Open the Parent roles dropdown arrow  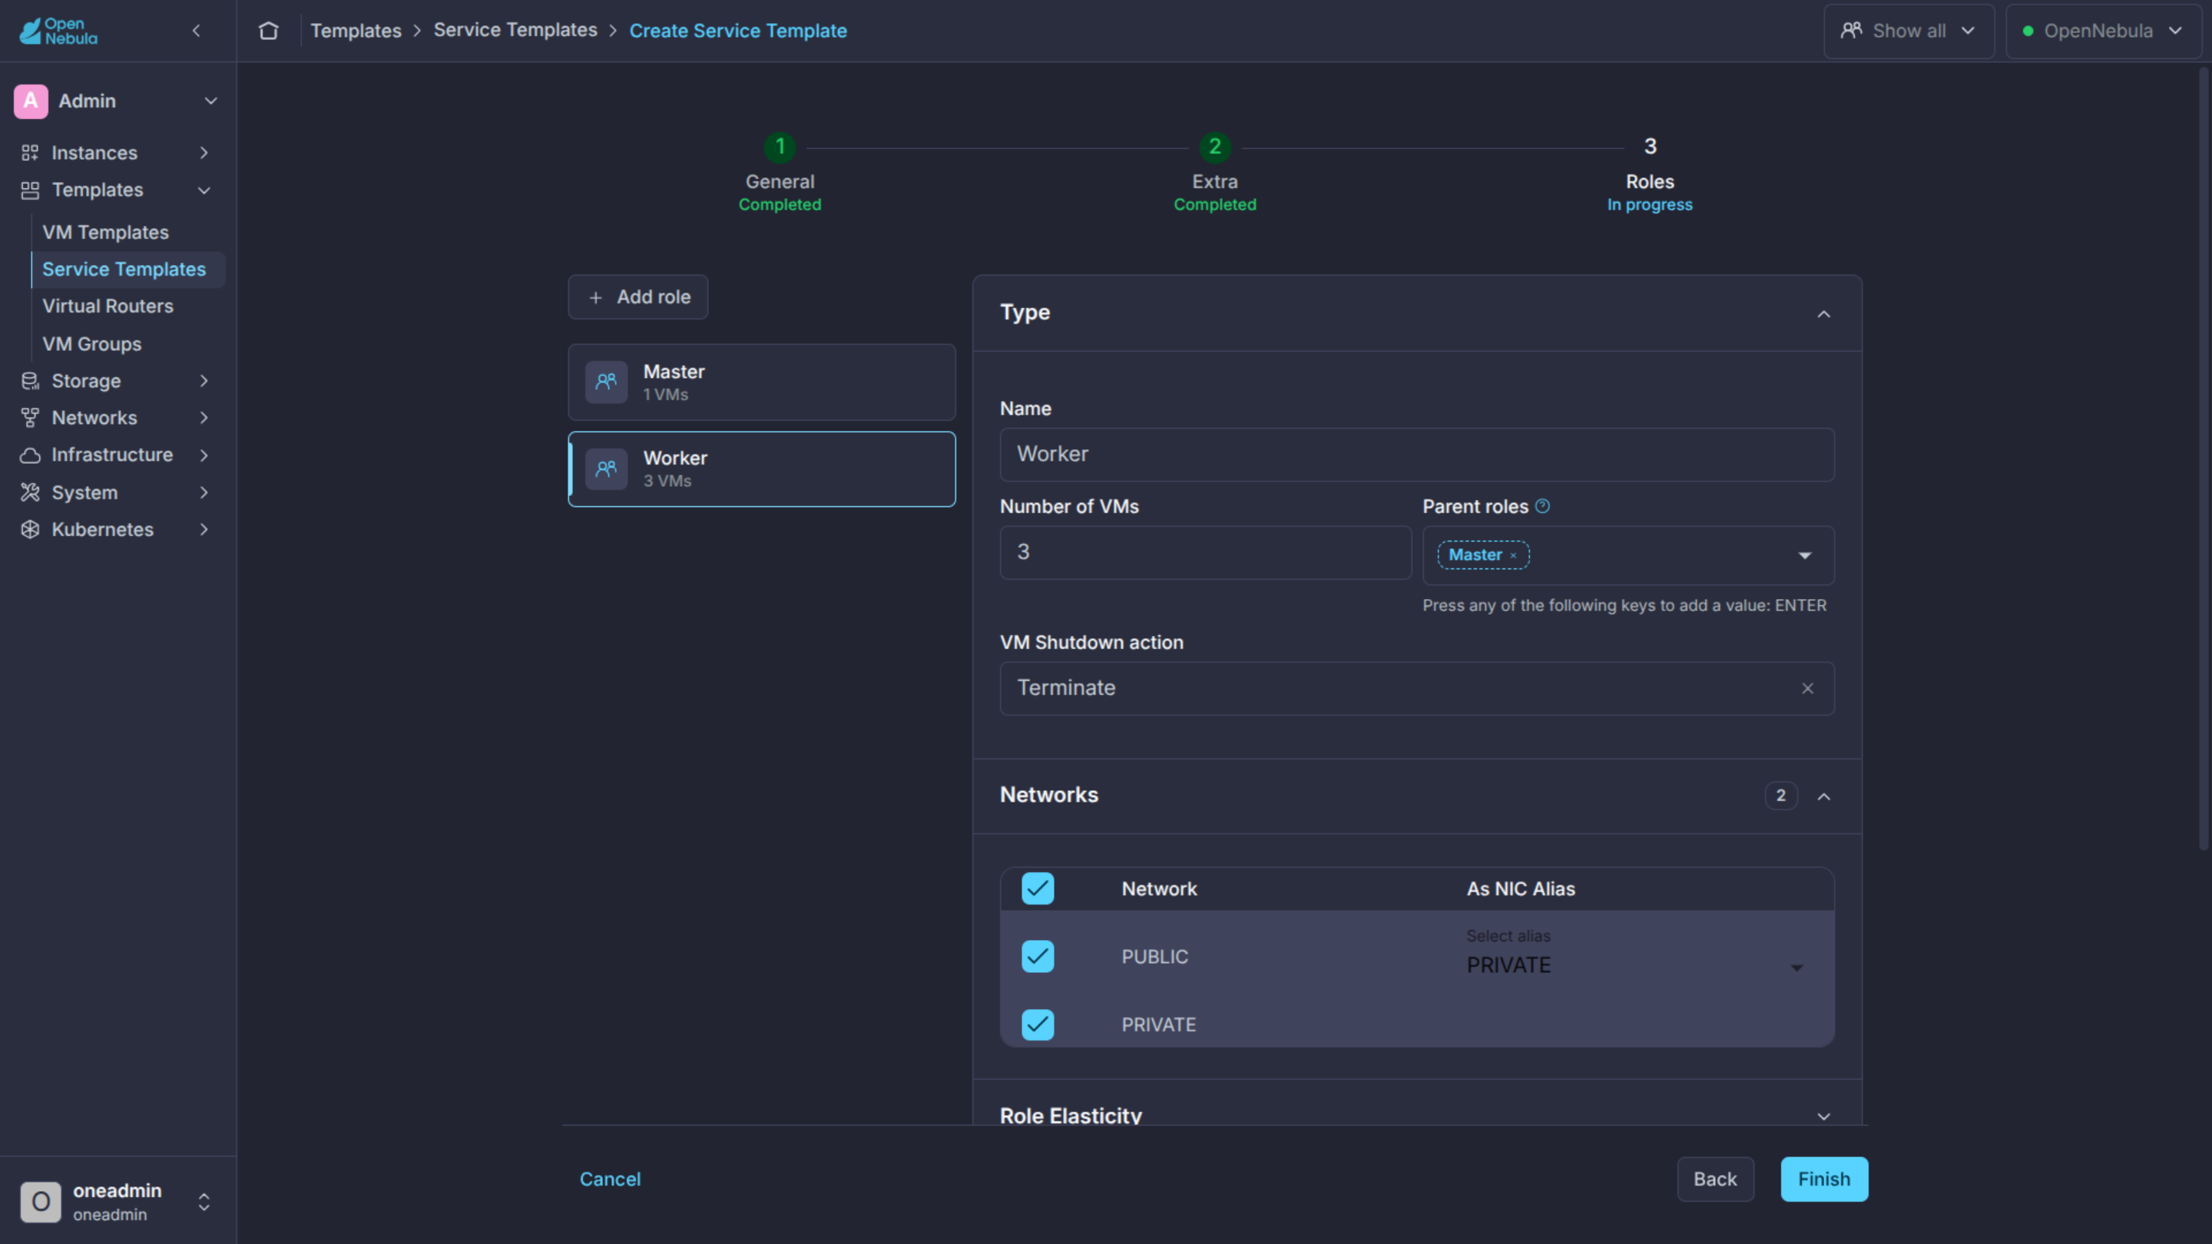[x=1804, y=556]
